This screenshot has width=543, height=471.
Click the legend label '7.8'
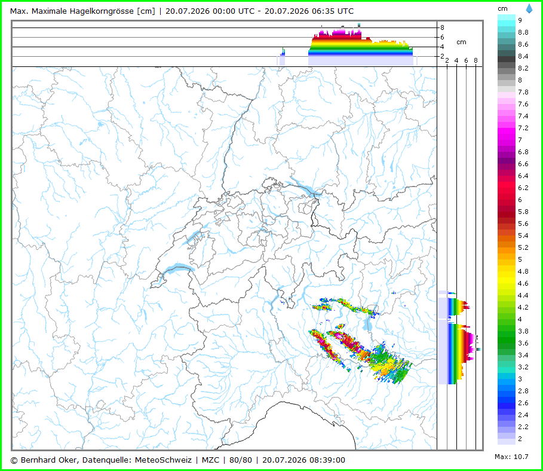coord(523,92)
